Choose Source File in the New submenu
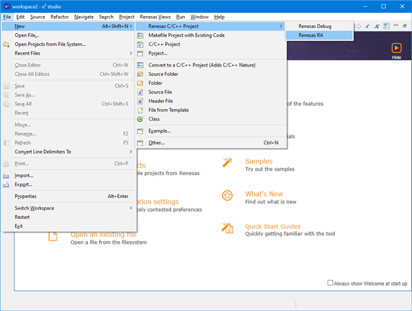412x311 pixels. [211, 92]
